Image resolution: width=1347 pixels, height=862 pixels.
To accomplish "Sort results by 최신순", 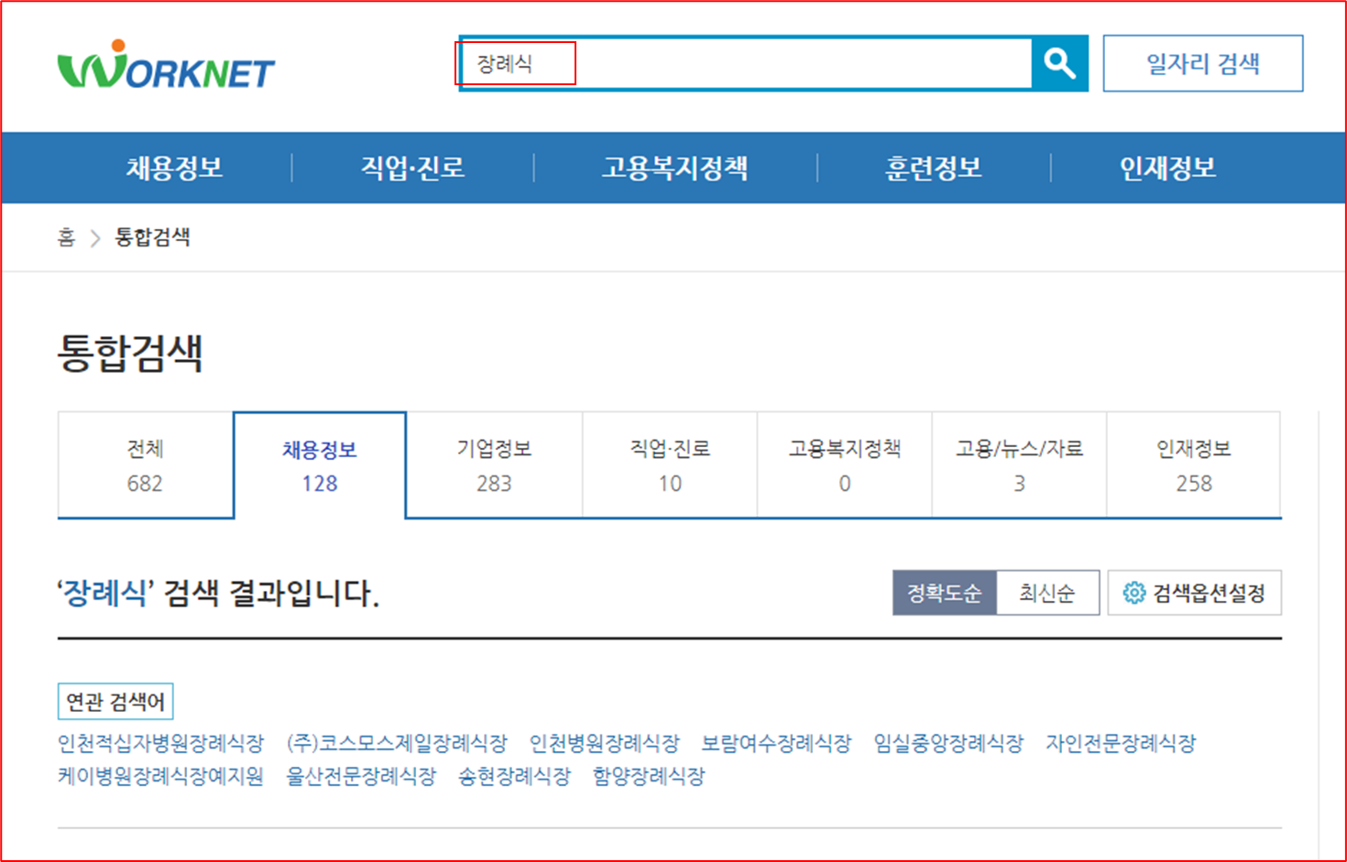I will pyautogui.click(x=1047, y=593).
